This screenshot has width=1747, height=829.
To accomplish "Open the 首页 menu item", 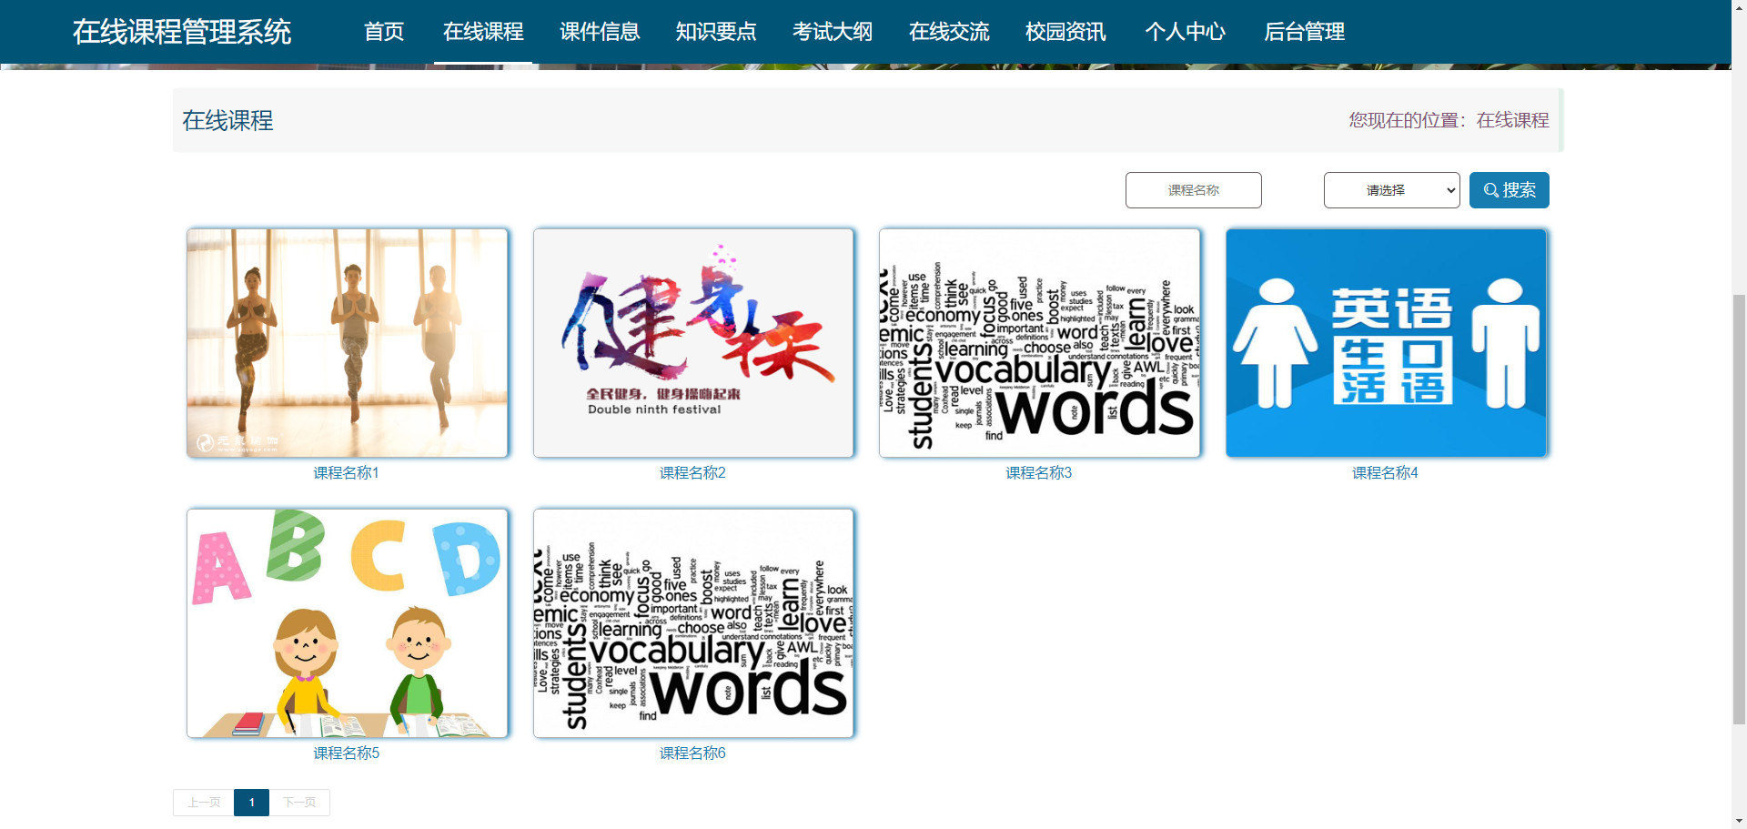I will (x=383, y=32).
